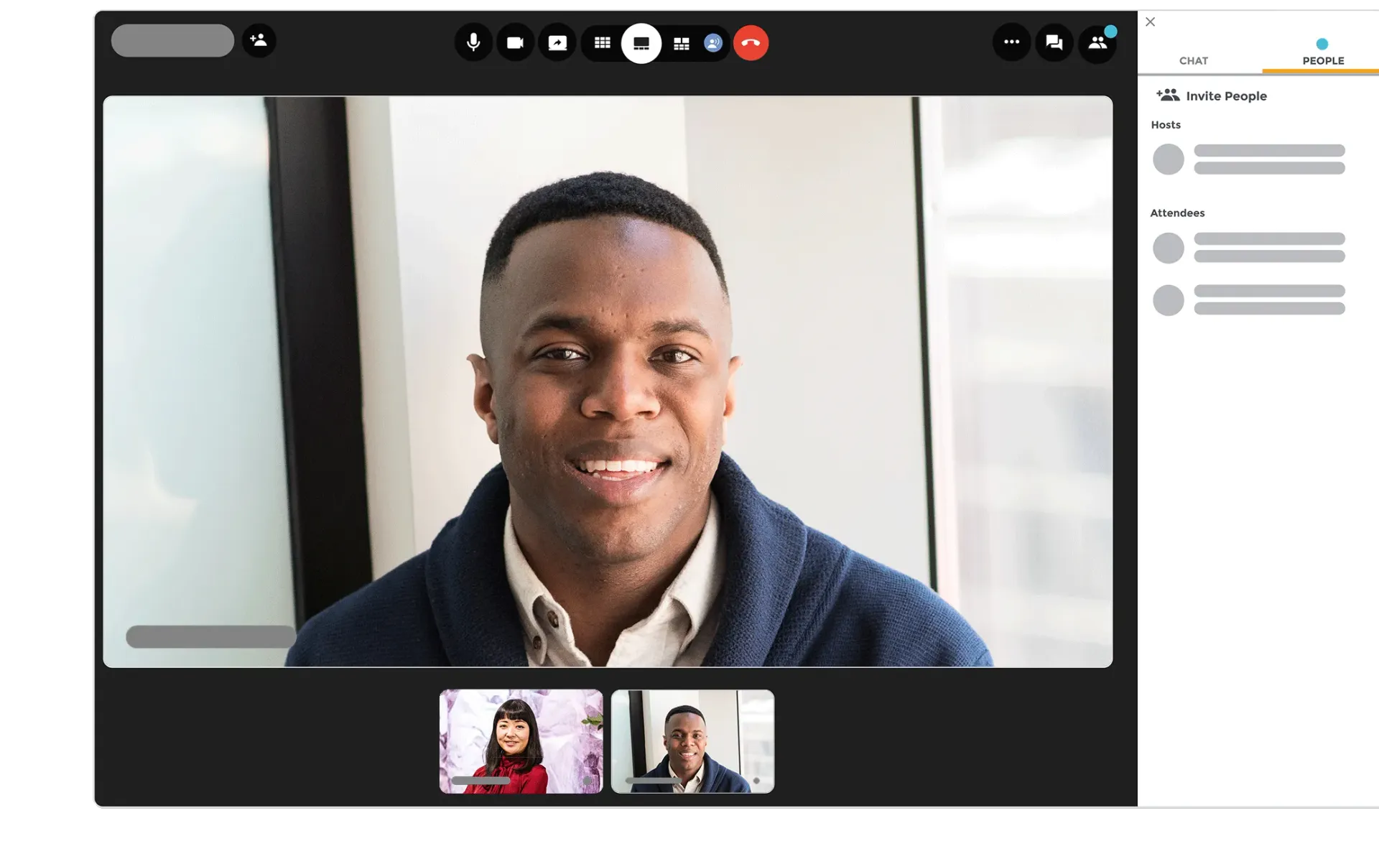
Task: Enable the active speaker view layout
Action: [x=641, y=42]
